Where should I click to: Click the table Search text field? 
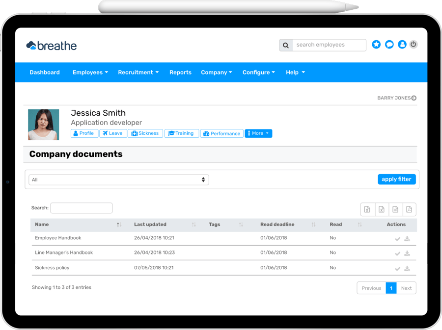coord(82,208)
